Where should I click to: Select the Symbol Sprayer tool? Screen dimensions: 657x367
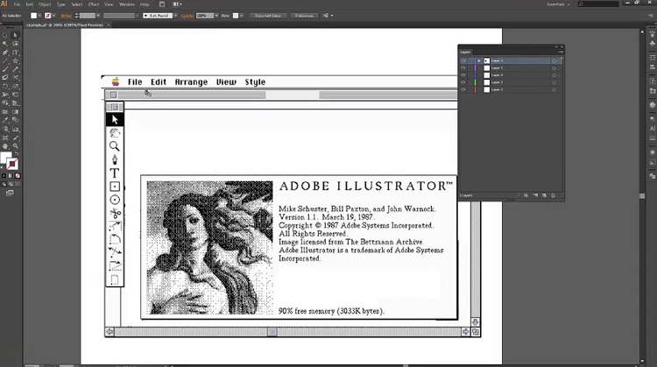point(5,129)
